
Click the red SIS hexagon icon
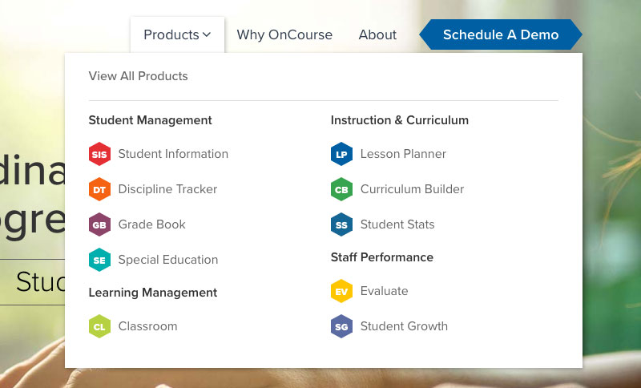[x=99, y=154]
